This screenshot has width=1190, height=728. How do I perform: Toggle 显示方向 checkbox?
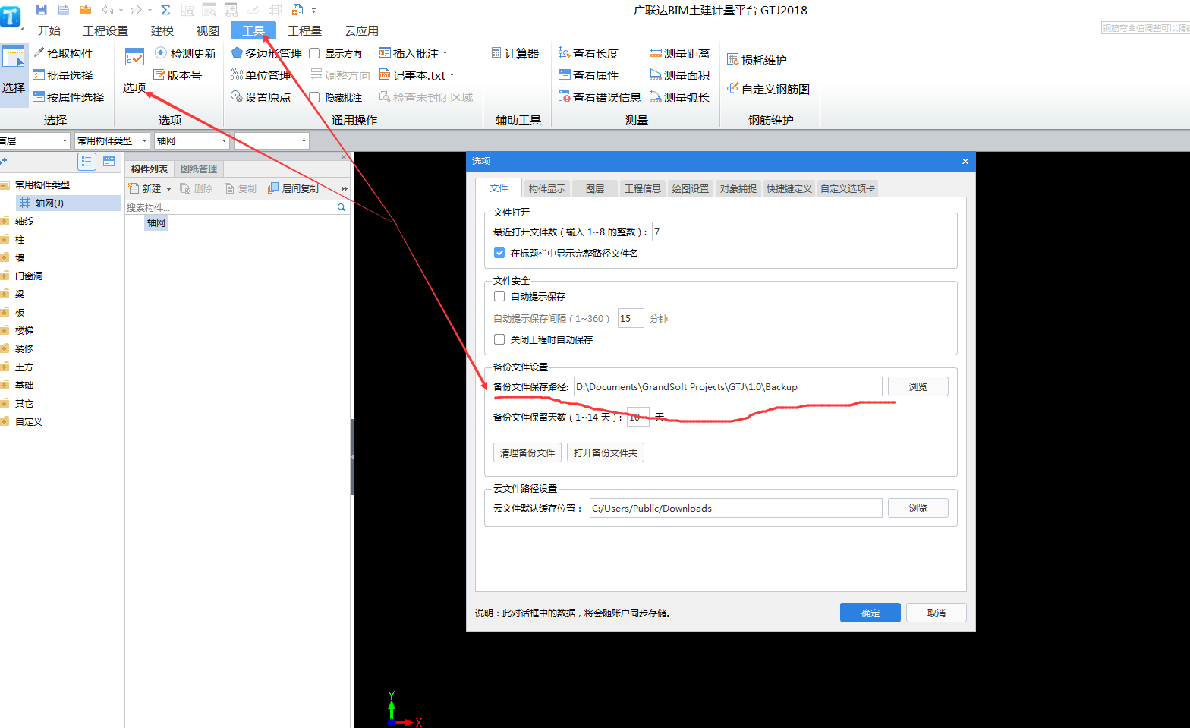pos(314,53)
